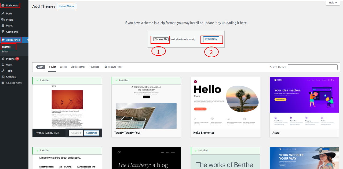
Task: Click the Search Themes input field
Action: (x=312, y=67)
